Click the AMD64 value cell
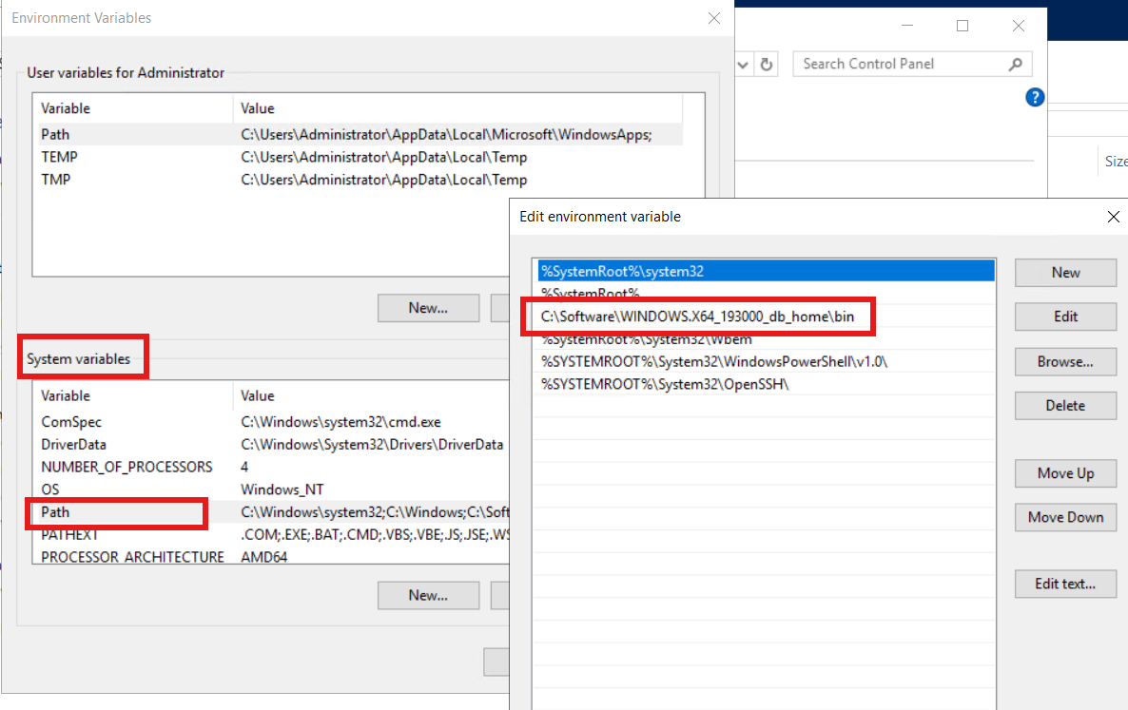This screenshot has width=1128, height=710. click(264, 557)
